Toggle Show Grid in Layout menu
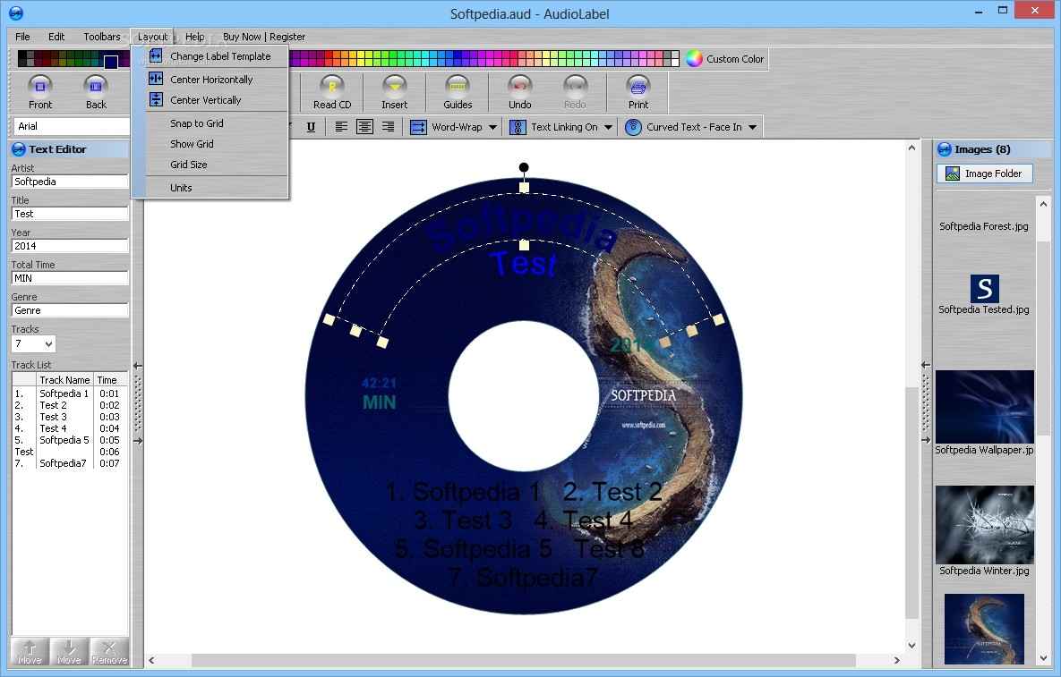1061x677 pixels. point(193,144)
